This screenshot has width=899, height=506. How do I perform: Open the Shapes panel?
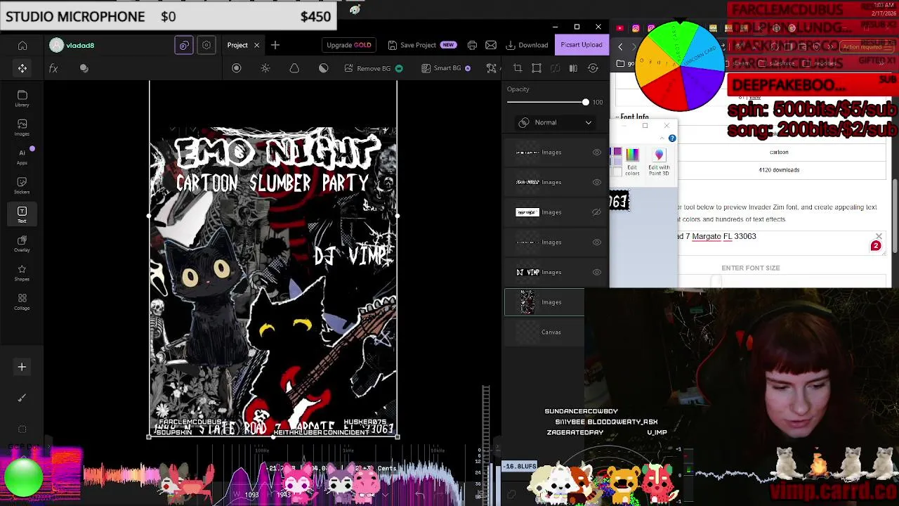[x=22, y=273]
